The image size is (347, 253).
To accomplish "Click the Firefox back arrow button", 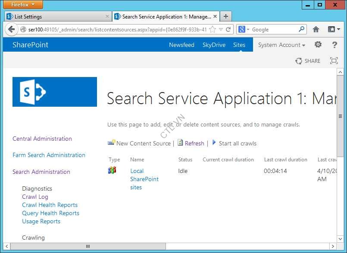I will tap(12, 30).
